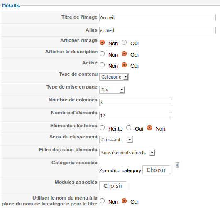Image resolution: width=220 pixels, height=212 pixels.
Task: Select Oui for Afficher l'image
Action: point(124,42)
